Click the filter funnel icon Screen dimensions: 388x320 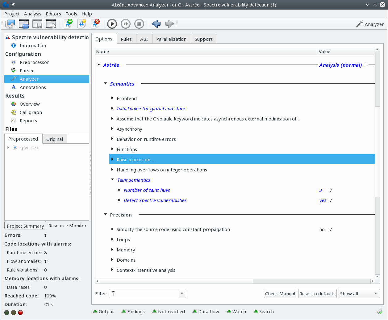tap(113, 293)
